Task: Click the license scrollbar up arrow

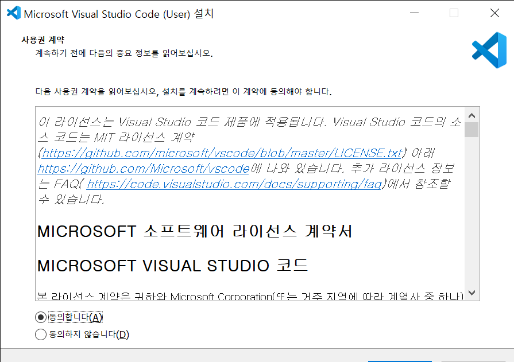Action: tap(472, 116)
